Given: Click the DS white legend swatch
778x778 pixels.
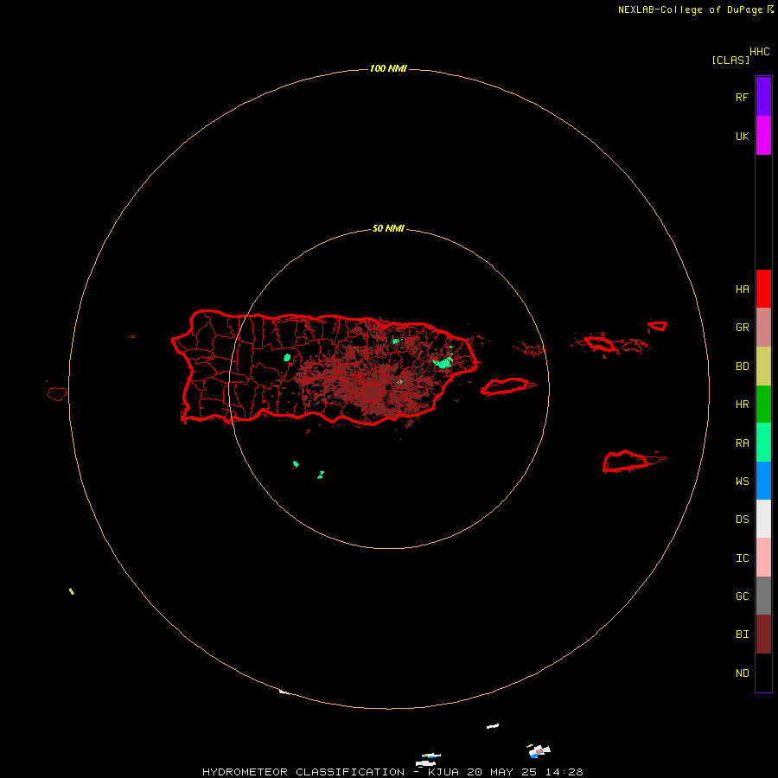Looking at the screenshot, I should pos(763,519).
